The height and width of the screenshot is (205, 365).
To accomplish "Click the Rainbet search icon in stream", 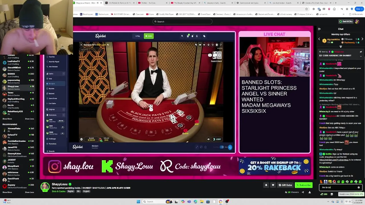I will click(182, 36).
